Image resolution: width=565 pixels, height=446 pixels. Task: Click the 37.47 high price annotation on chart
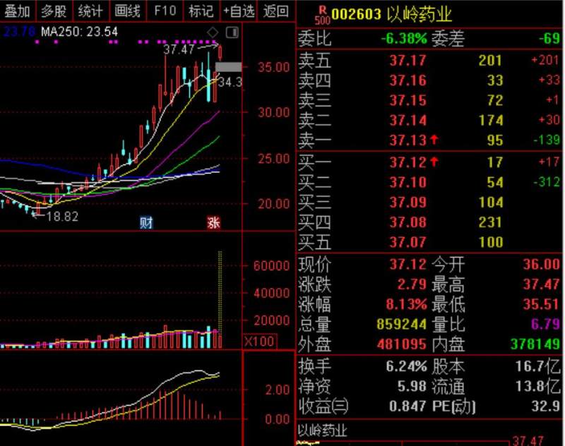click(x=179, y=49)
